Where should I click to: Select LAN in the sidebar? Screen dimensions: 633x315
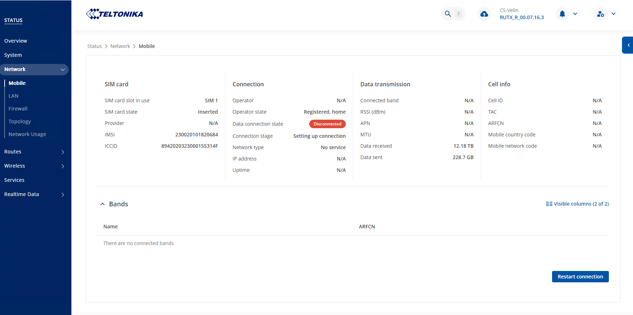13,96
